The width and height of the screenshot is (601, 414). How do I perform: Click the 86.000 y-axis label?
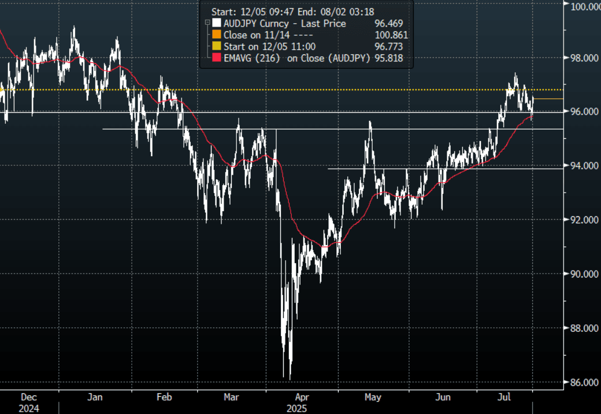584,382
